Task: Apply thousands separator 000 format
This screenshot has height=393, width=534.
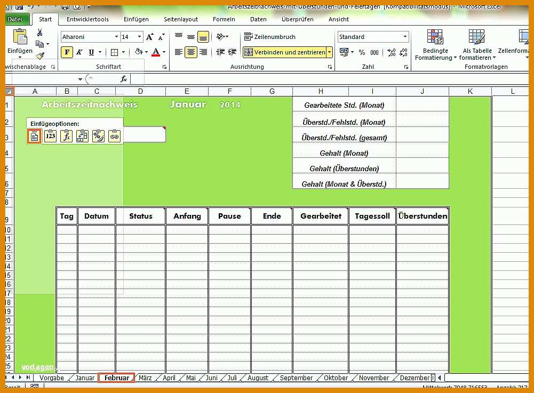Action: pyautogui.click(x=374, y=52)
